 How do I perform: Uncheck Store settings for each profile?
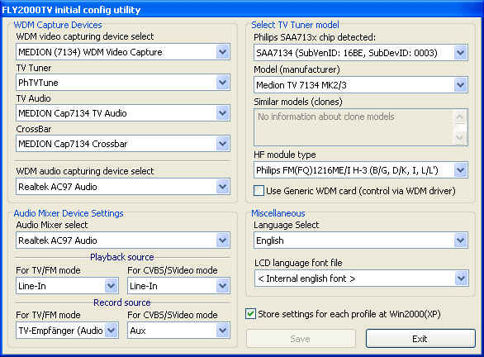[x=250, y=314]
